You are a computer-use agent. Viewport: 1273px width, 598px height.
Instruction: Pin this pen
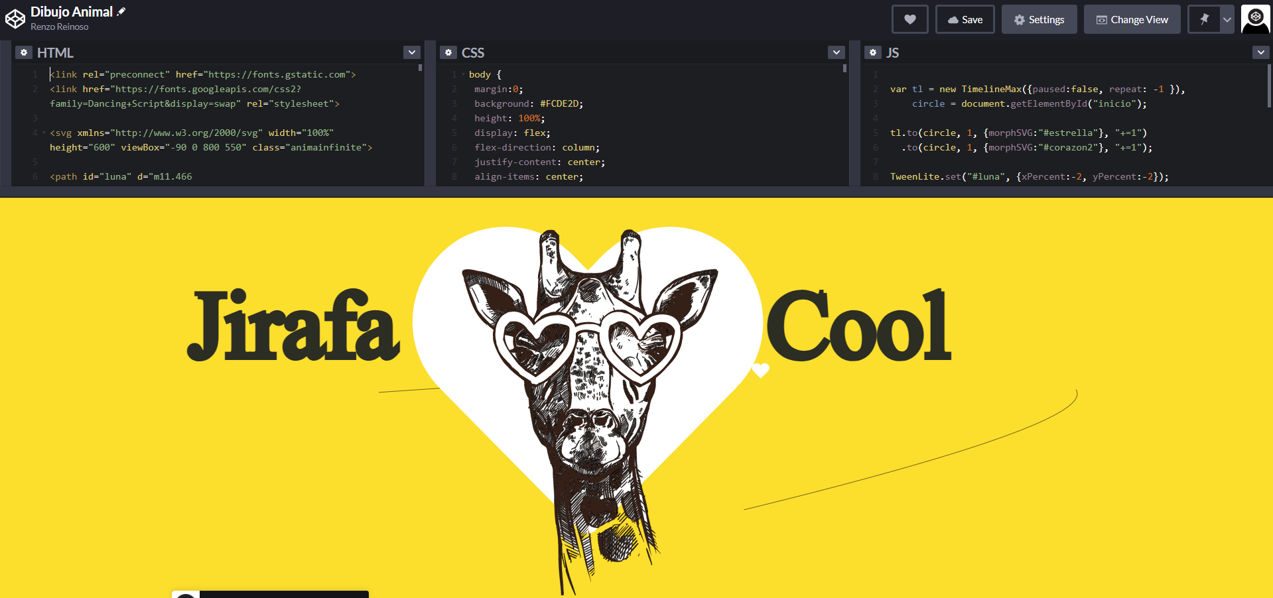1204,19
